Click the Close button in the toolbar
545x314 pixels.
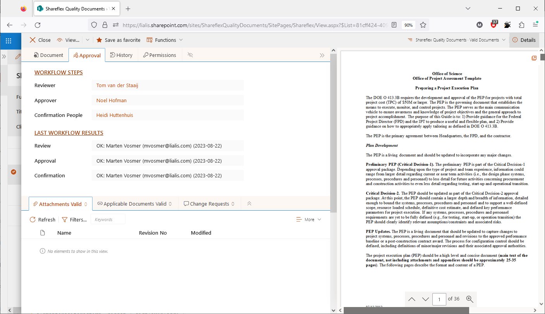click(40, 40)
